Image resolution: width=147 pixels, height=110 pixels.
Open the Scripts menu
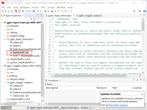tap(51, 7)
